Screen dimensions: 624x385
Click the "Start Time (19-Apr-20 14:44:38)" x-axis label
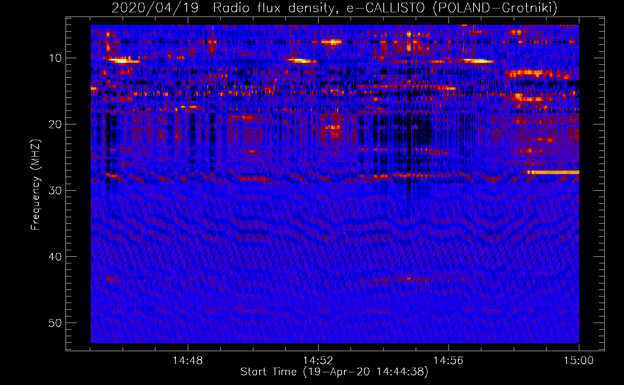(x=334, y=372)
